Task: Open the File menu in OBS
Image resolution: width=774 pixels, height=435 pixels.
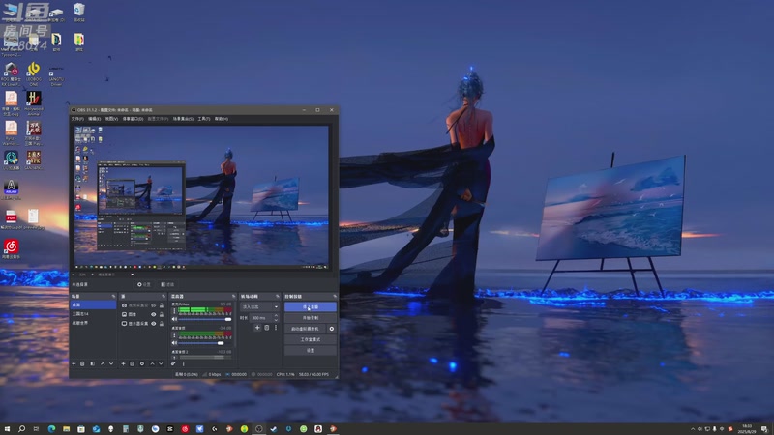Action: click(77, 119)
